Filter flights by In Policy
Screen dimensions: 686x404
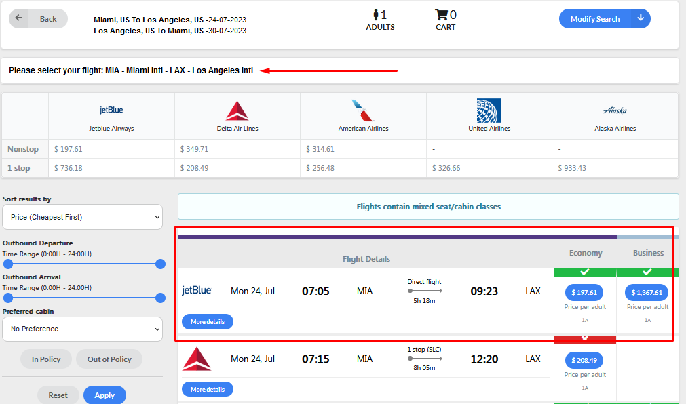[x=46, y=359]
